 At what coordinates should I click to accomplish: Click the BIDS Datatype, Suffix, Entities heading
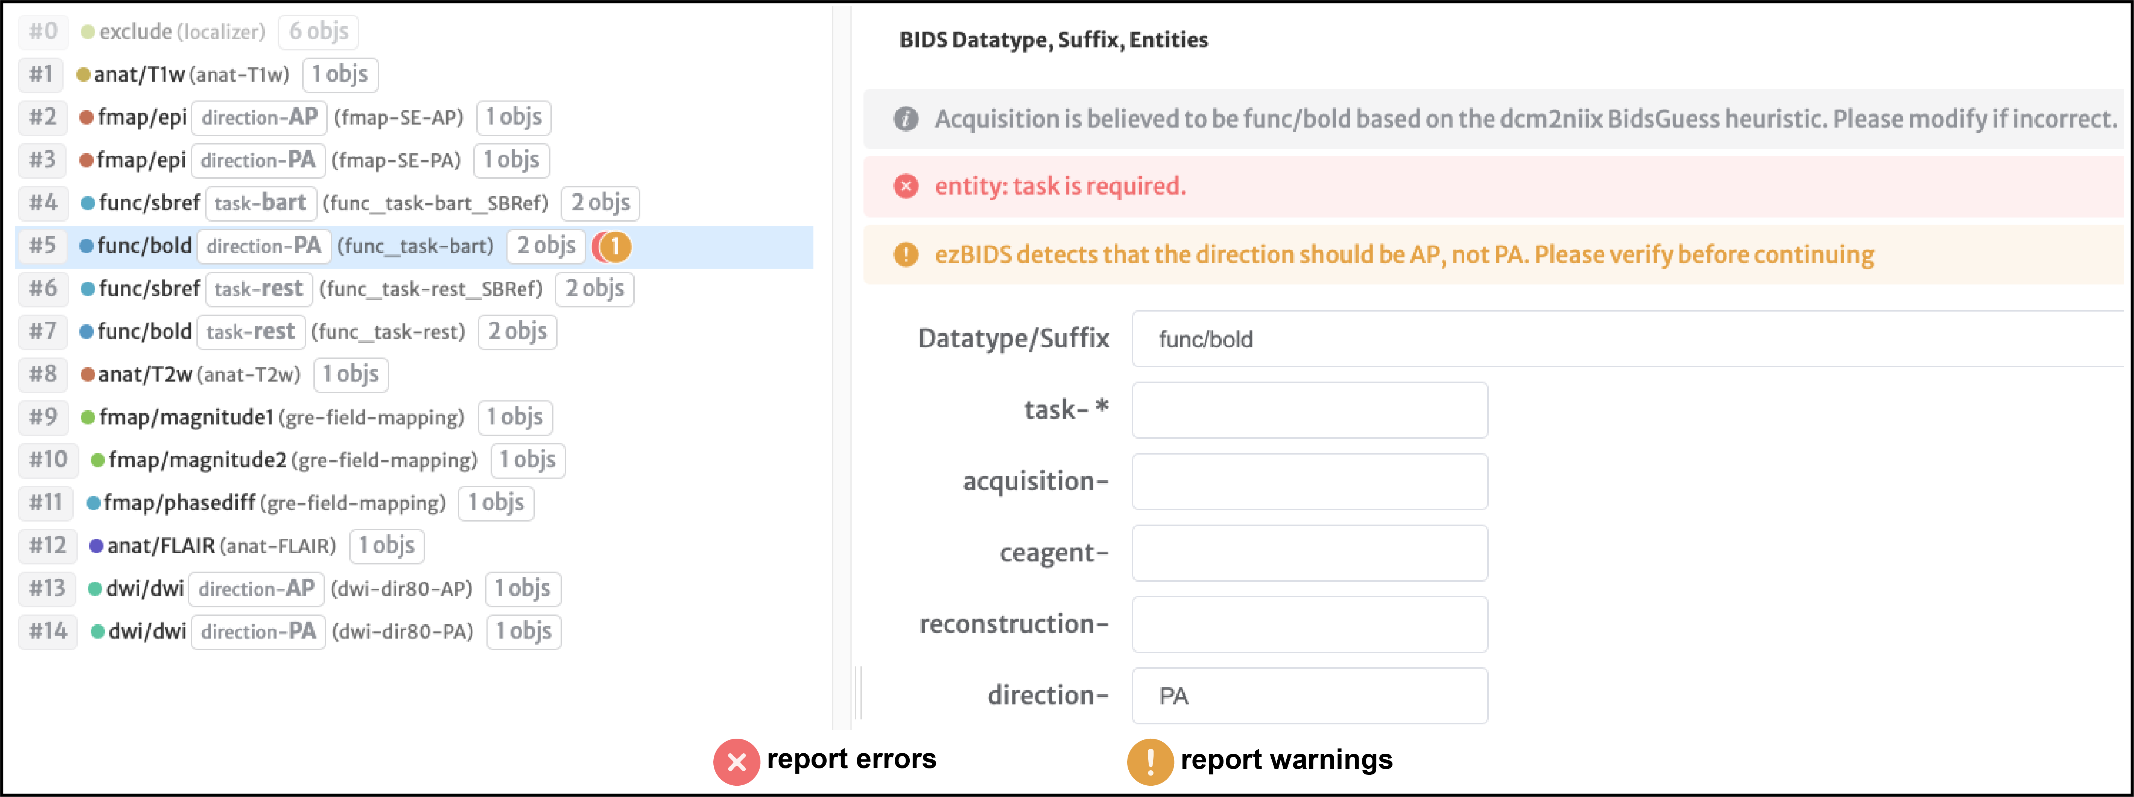click(x=1054, y=40)
